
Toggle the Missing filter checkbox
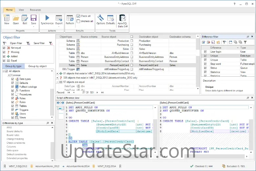tap(4, 52)
